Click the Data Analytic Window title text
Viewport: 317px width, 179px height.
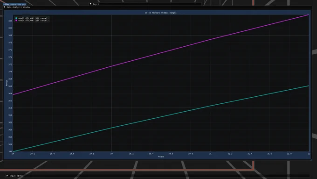(x=18, y=7)
